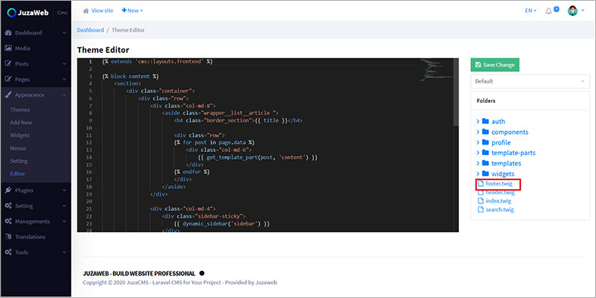
Task: Open Themes under Appearance
Action: pyautogui.click(x=20, y=110)
